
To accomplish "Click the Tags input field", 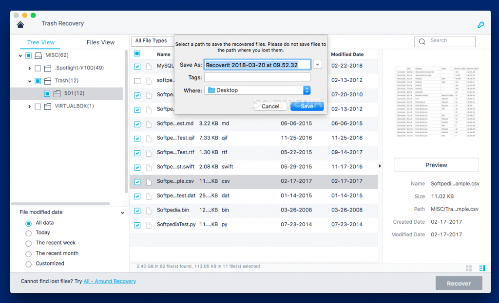I will tap(257, 77).
